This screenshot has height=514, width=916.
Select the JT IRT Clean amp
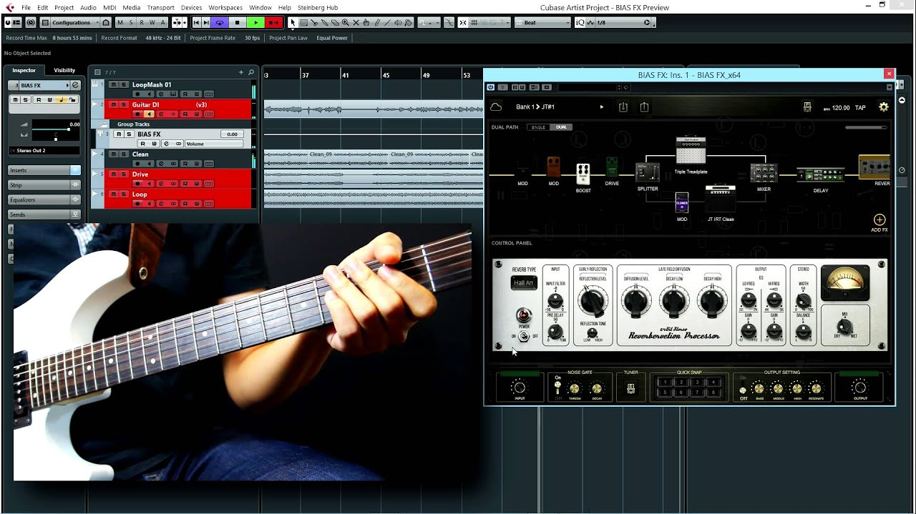720,199
